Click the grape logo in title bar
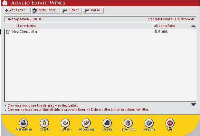 coord(5,3)
